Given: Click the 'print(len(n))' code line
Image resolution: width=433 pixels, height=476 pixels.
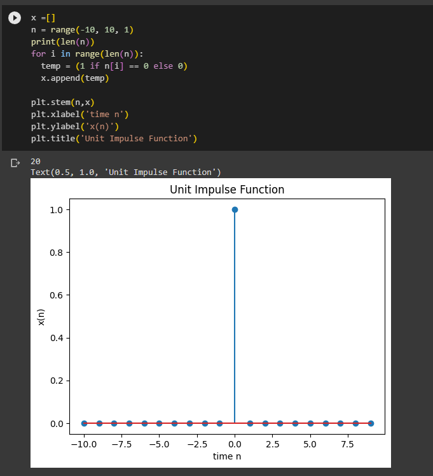Looking at the screenshot, I should point(63,42).
